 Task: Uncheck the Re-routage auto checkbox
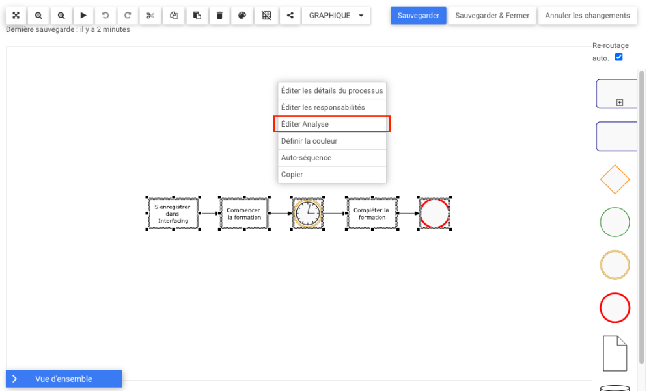pos(618,57)
